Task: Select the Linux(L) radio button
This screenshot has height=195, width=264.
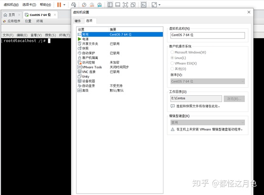Action: tap(172, 58)
